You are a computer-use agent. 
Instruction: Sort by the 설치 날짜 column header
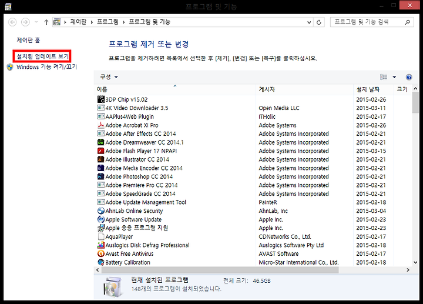[x=374, y=89]
